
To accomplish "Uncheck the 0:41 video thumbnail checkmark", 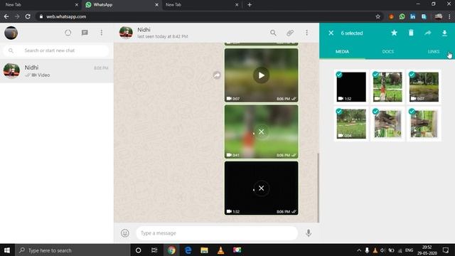I will [375, 75].
